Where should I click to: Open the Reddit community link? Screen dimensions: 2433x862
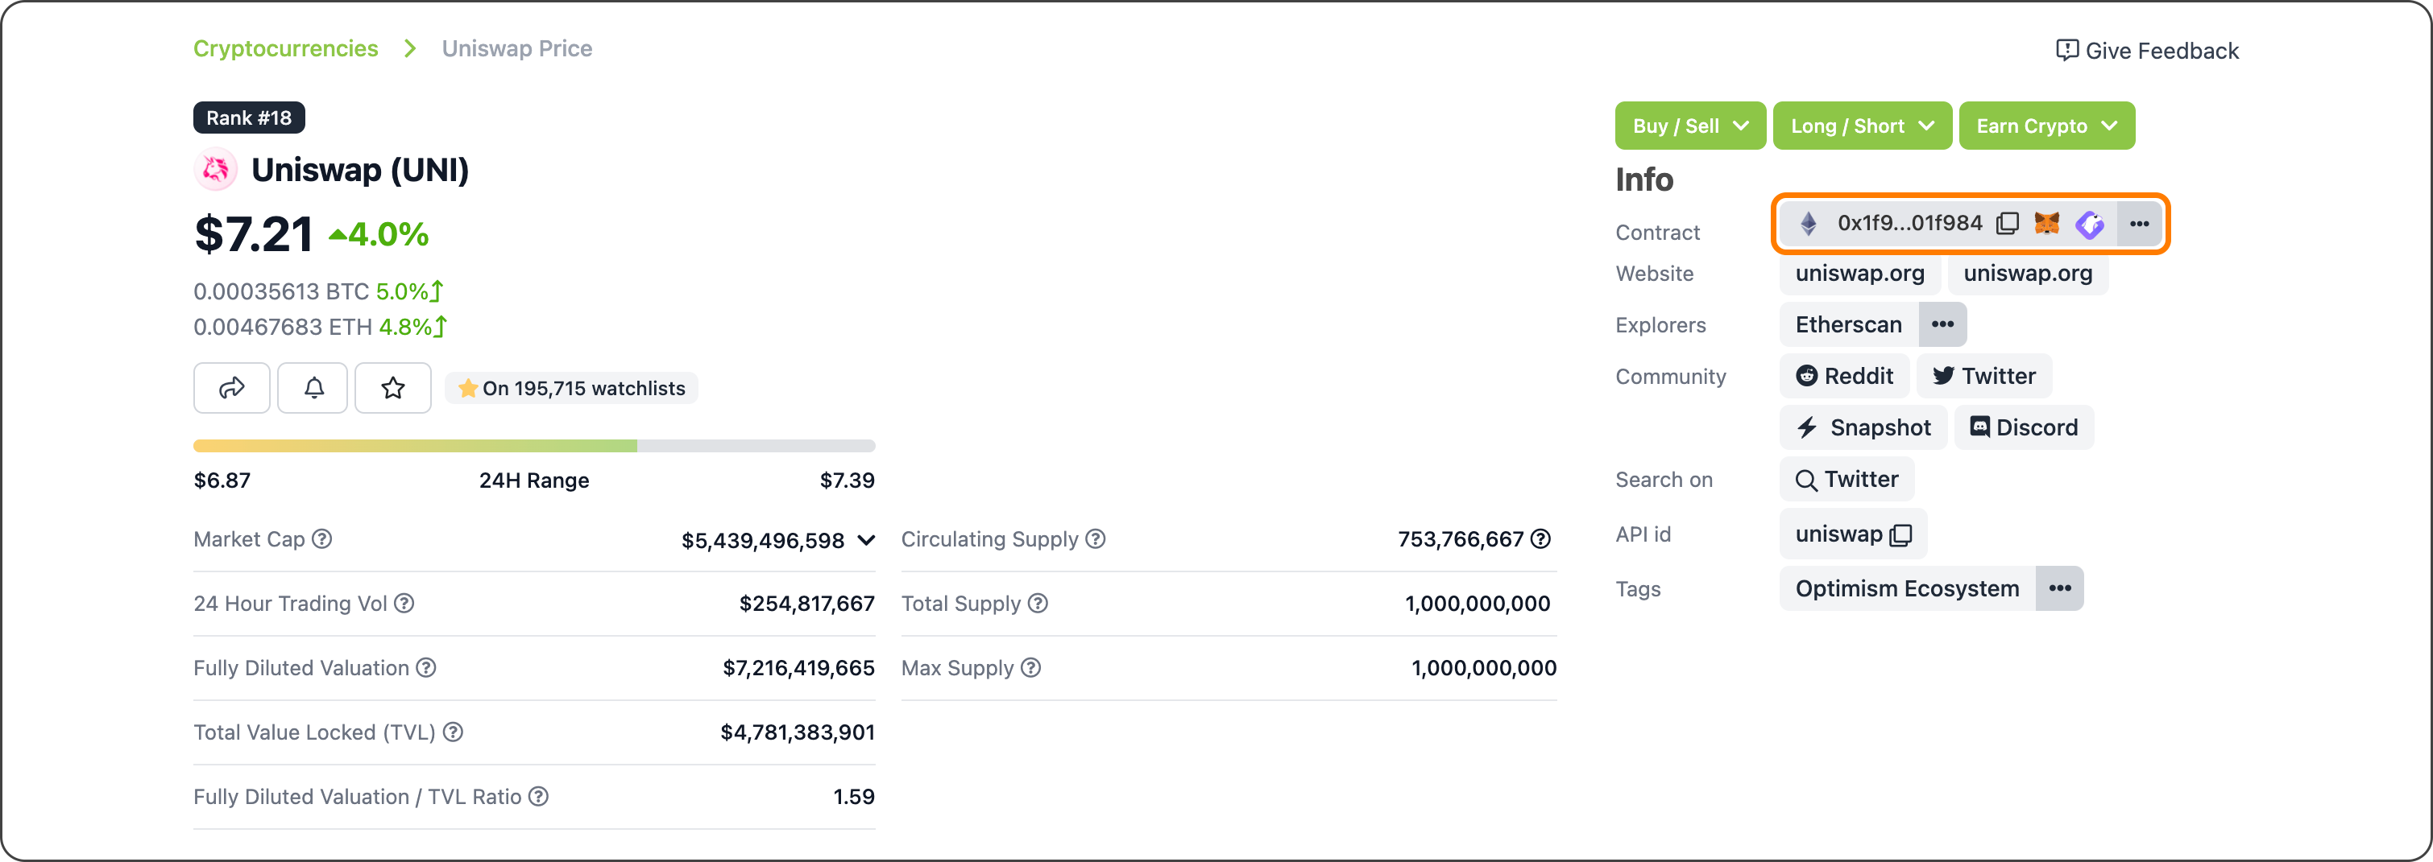click(x=1843, y=377)
